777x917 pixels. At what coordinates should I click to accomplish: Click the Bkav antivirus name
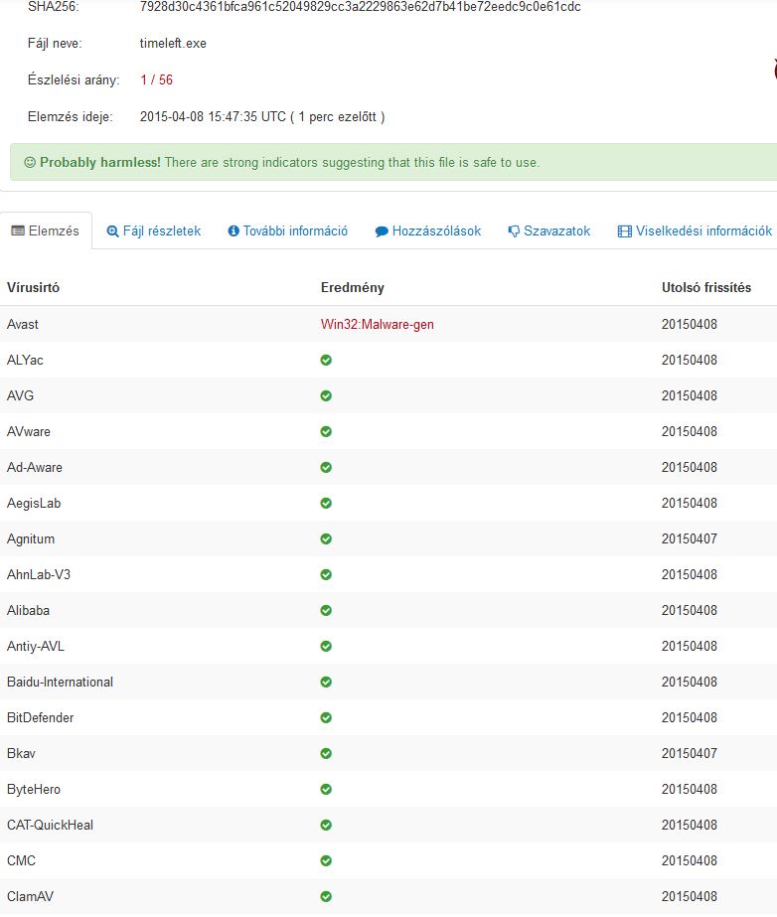(21, 753)
